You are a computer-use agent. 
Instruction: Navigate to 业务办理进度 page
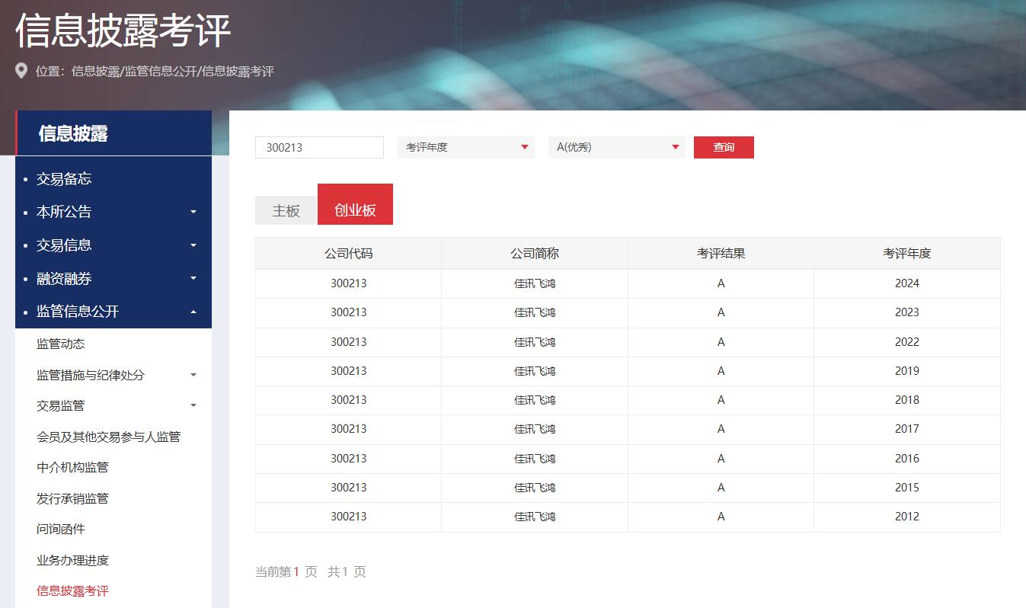[x=72, y=560]
